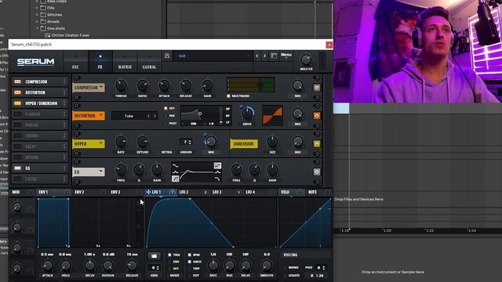Viewport: 502px width, 282px height.
Task: Open the HYPER module dropdown
Action: (89, 144)
